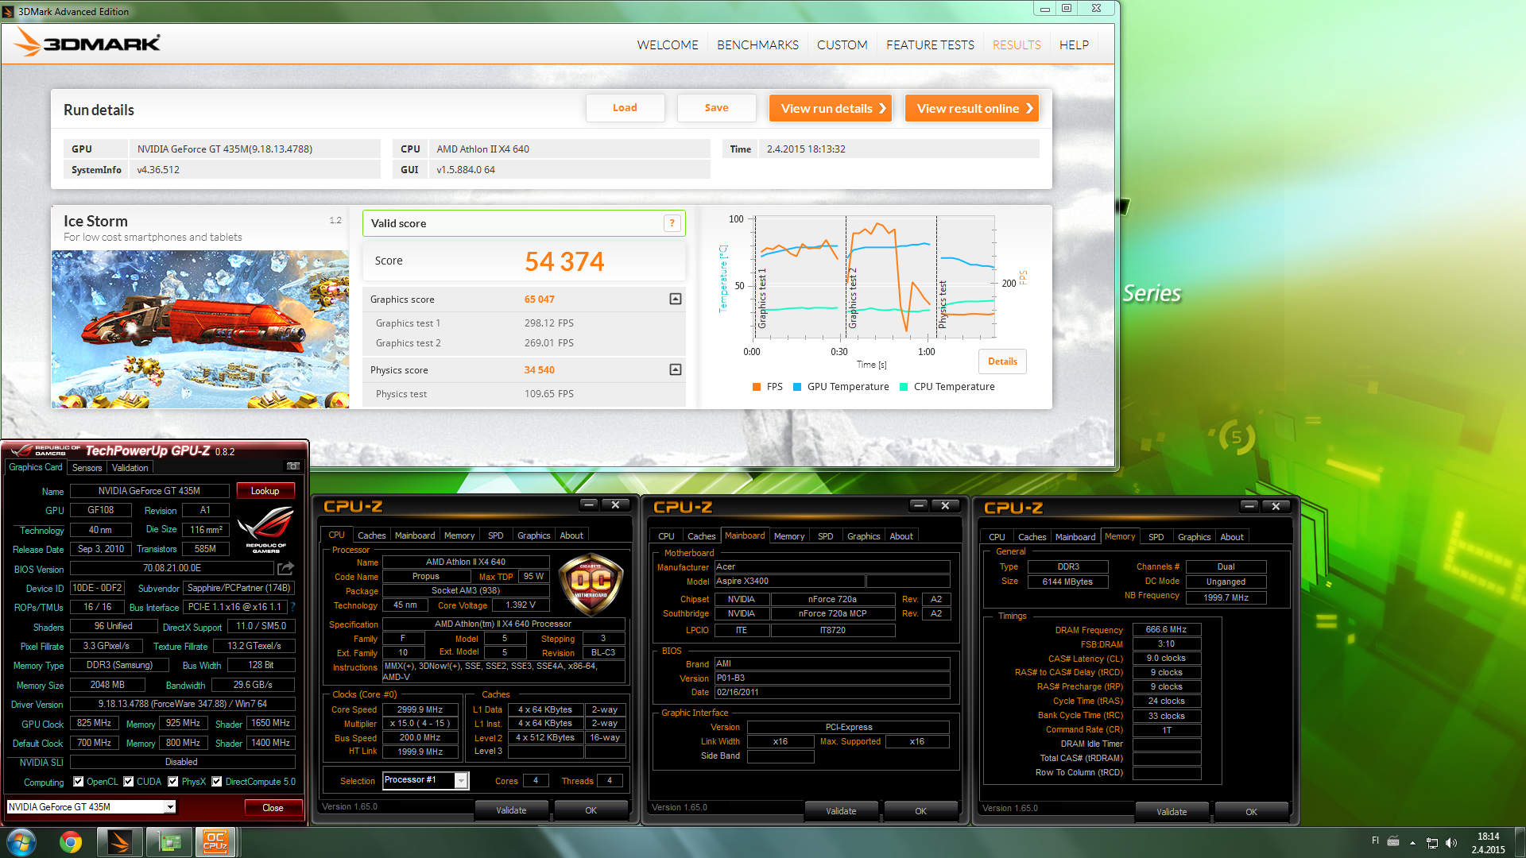Viewport: 1526px width, 858px height.
Task: Click the Valid score help question icon
Action: point(672,223)
